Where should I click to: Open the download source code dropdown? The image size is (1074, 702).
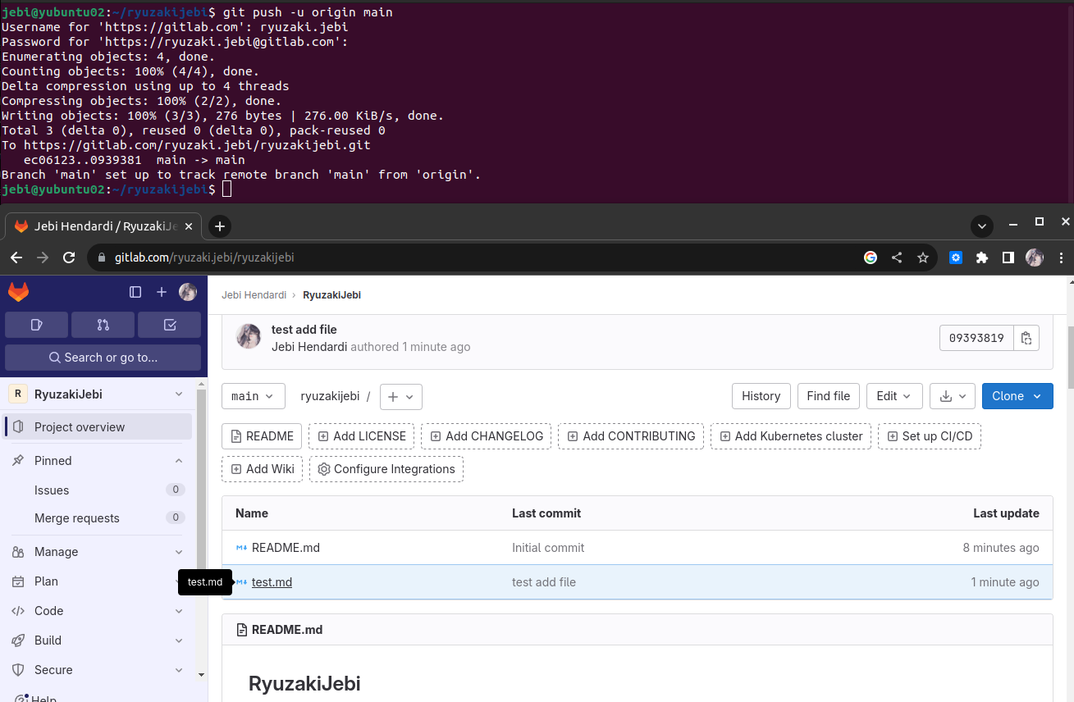click(953, 396)
